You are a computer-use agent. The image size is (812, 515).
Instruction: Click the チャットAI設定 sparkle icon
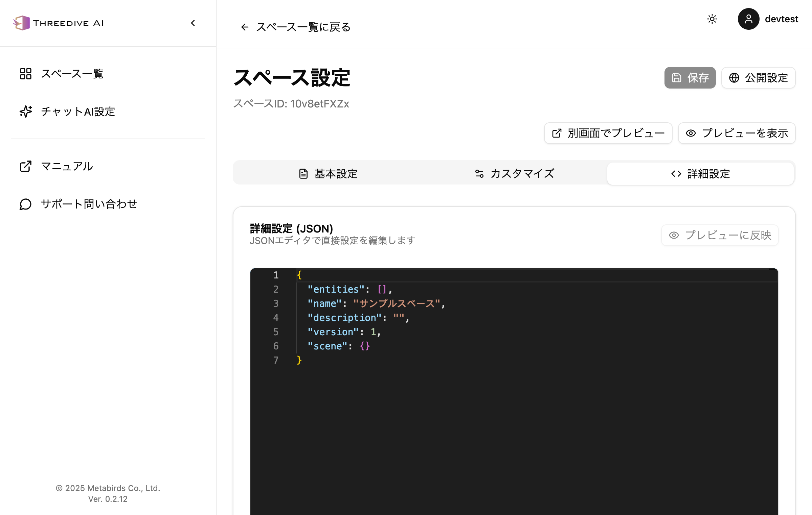coord(26,112)
